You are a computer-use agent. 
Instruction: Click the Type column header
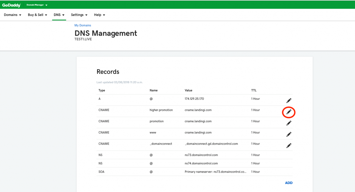tap(102, 90)
